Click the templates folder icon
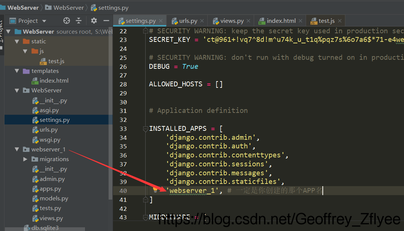Screen dimensions: 404x231 [26, 71]
